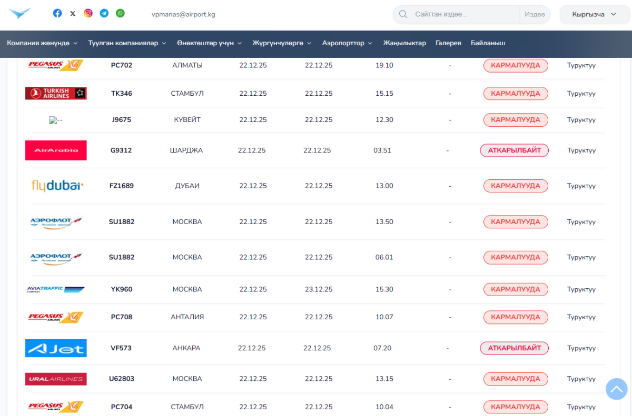Expand the Жүргүнчүлөргө menu

[282, 43]
